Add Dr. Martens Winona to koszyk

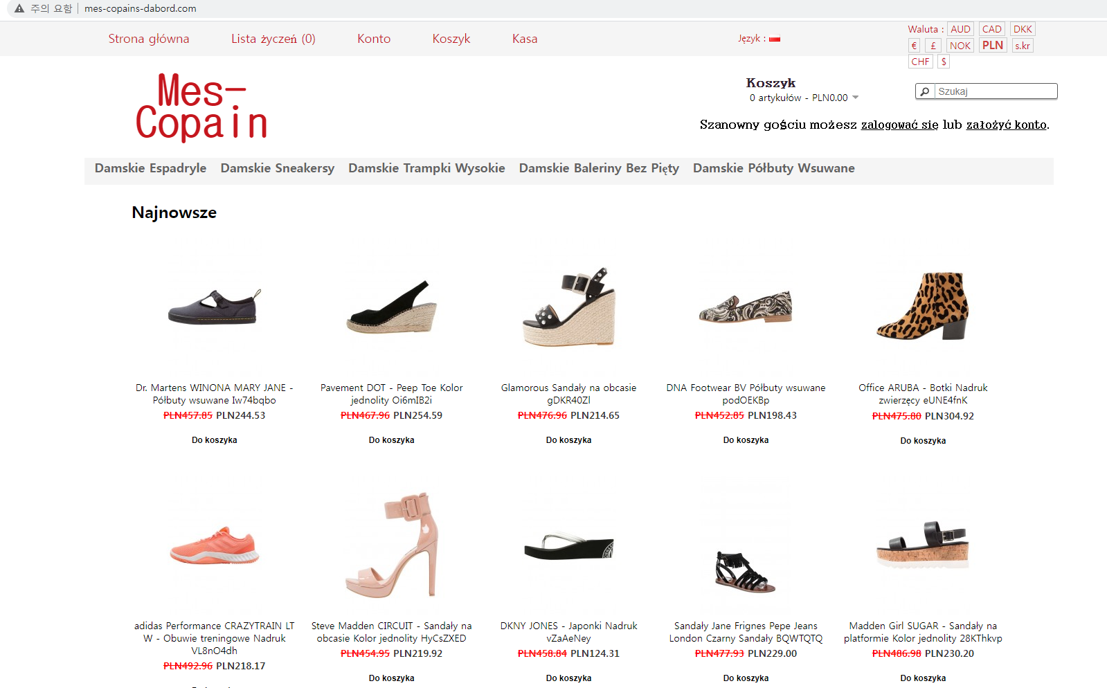[x=214, y=440]
